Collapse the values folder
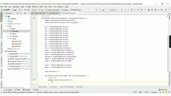Image resolution: width=171 pixels, height=96 pixels. (8, 39)
